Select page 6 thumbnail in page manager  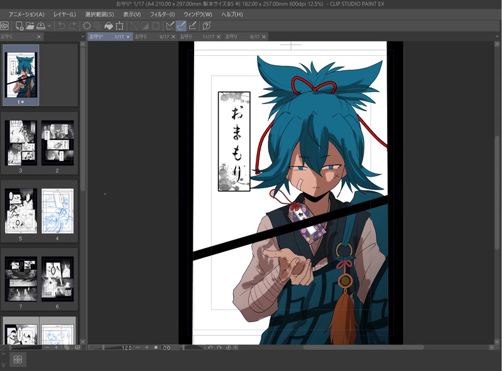58,279
